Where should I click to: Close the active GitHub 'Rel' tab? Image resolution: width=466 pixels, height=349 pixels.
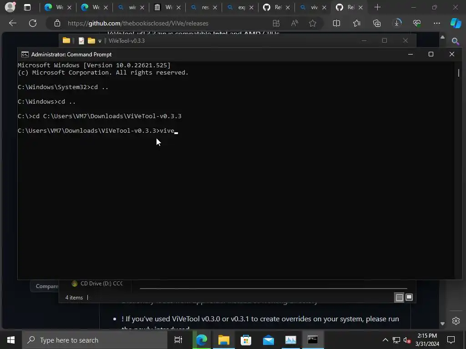pyautogui.click(x=360, y=7)
